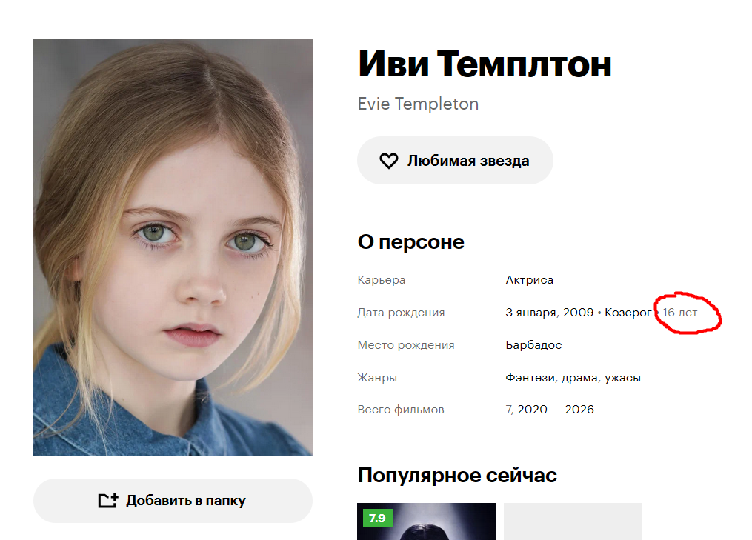Open the 2020 films year link
Viewport: 752px width, 540px height.
tap(532, 409)
